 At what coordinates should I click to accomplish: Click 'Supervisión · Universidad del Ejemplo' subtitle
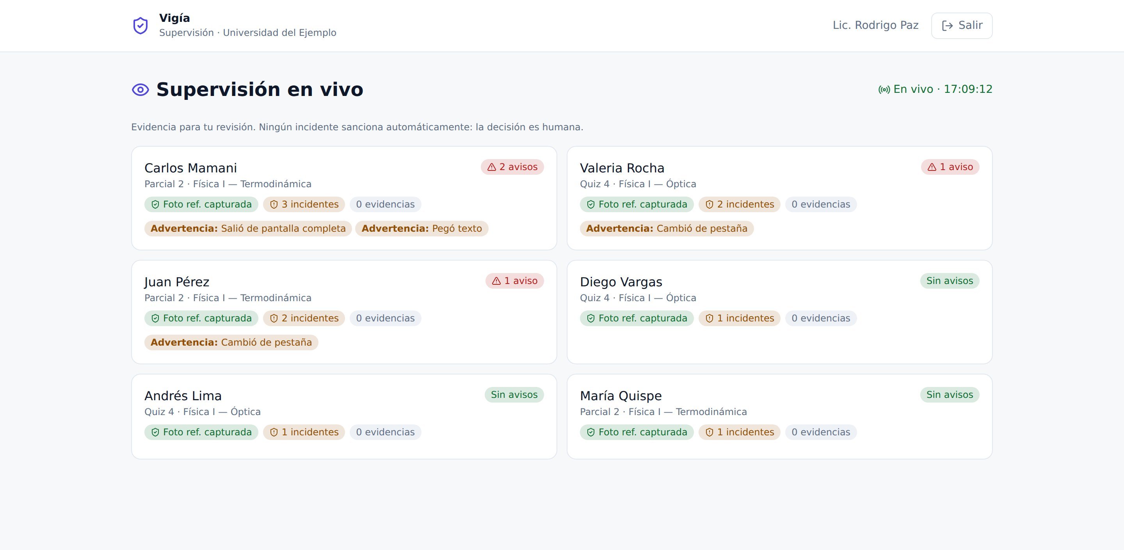pos(247,33)
